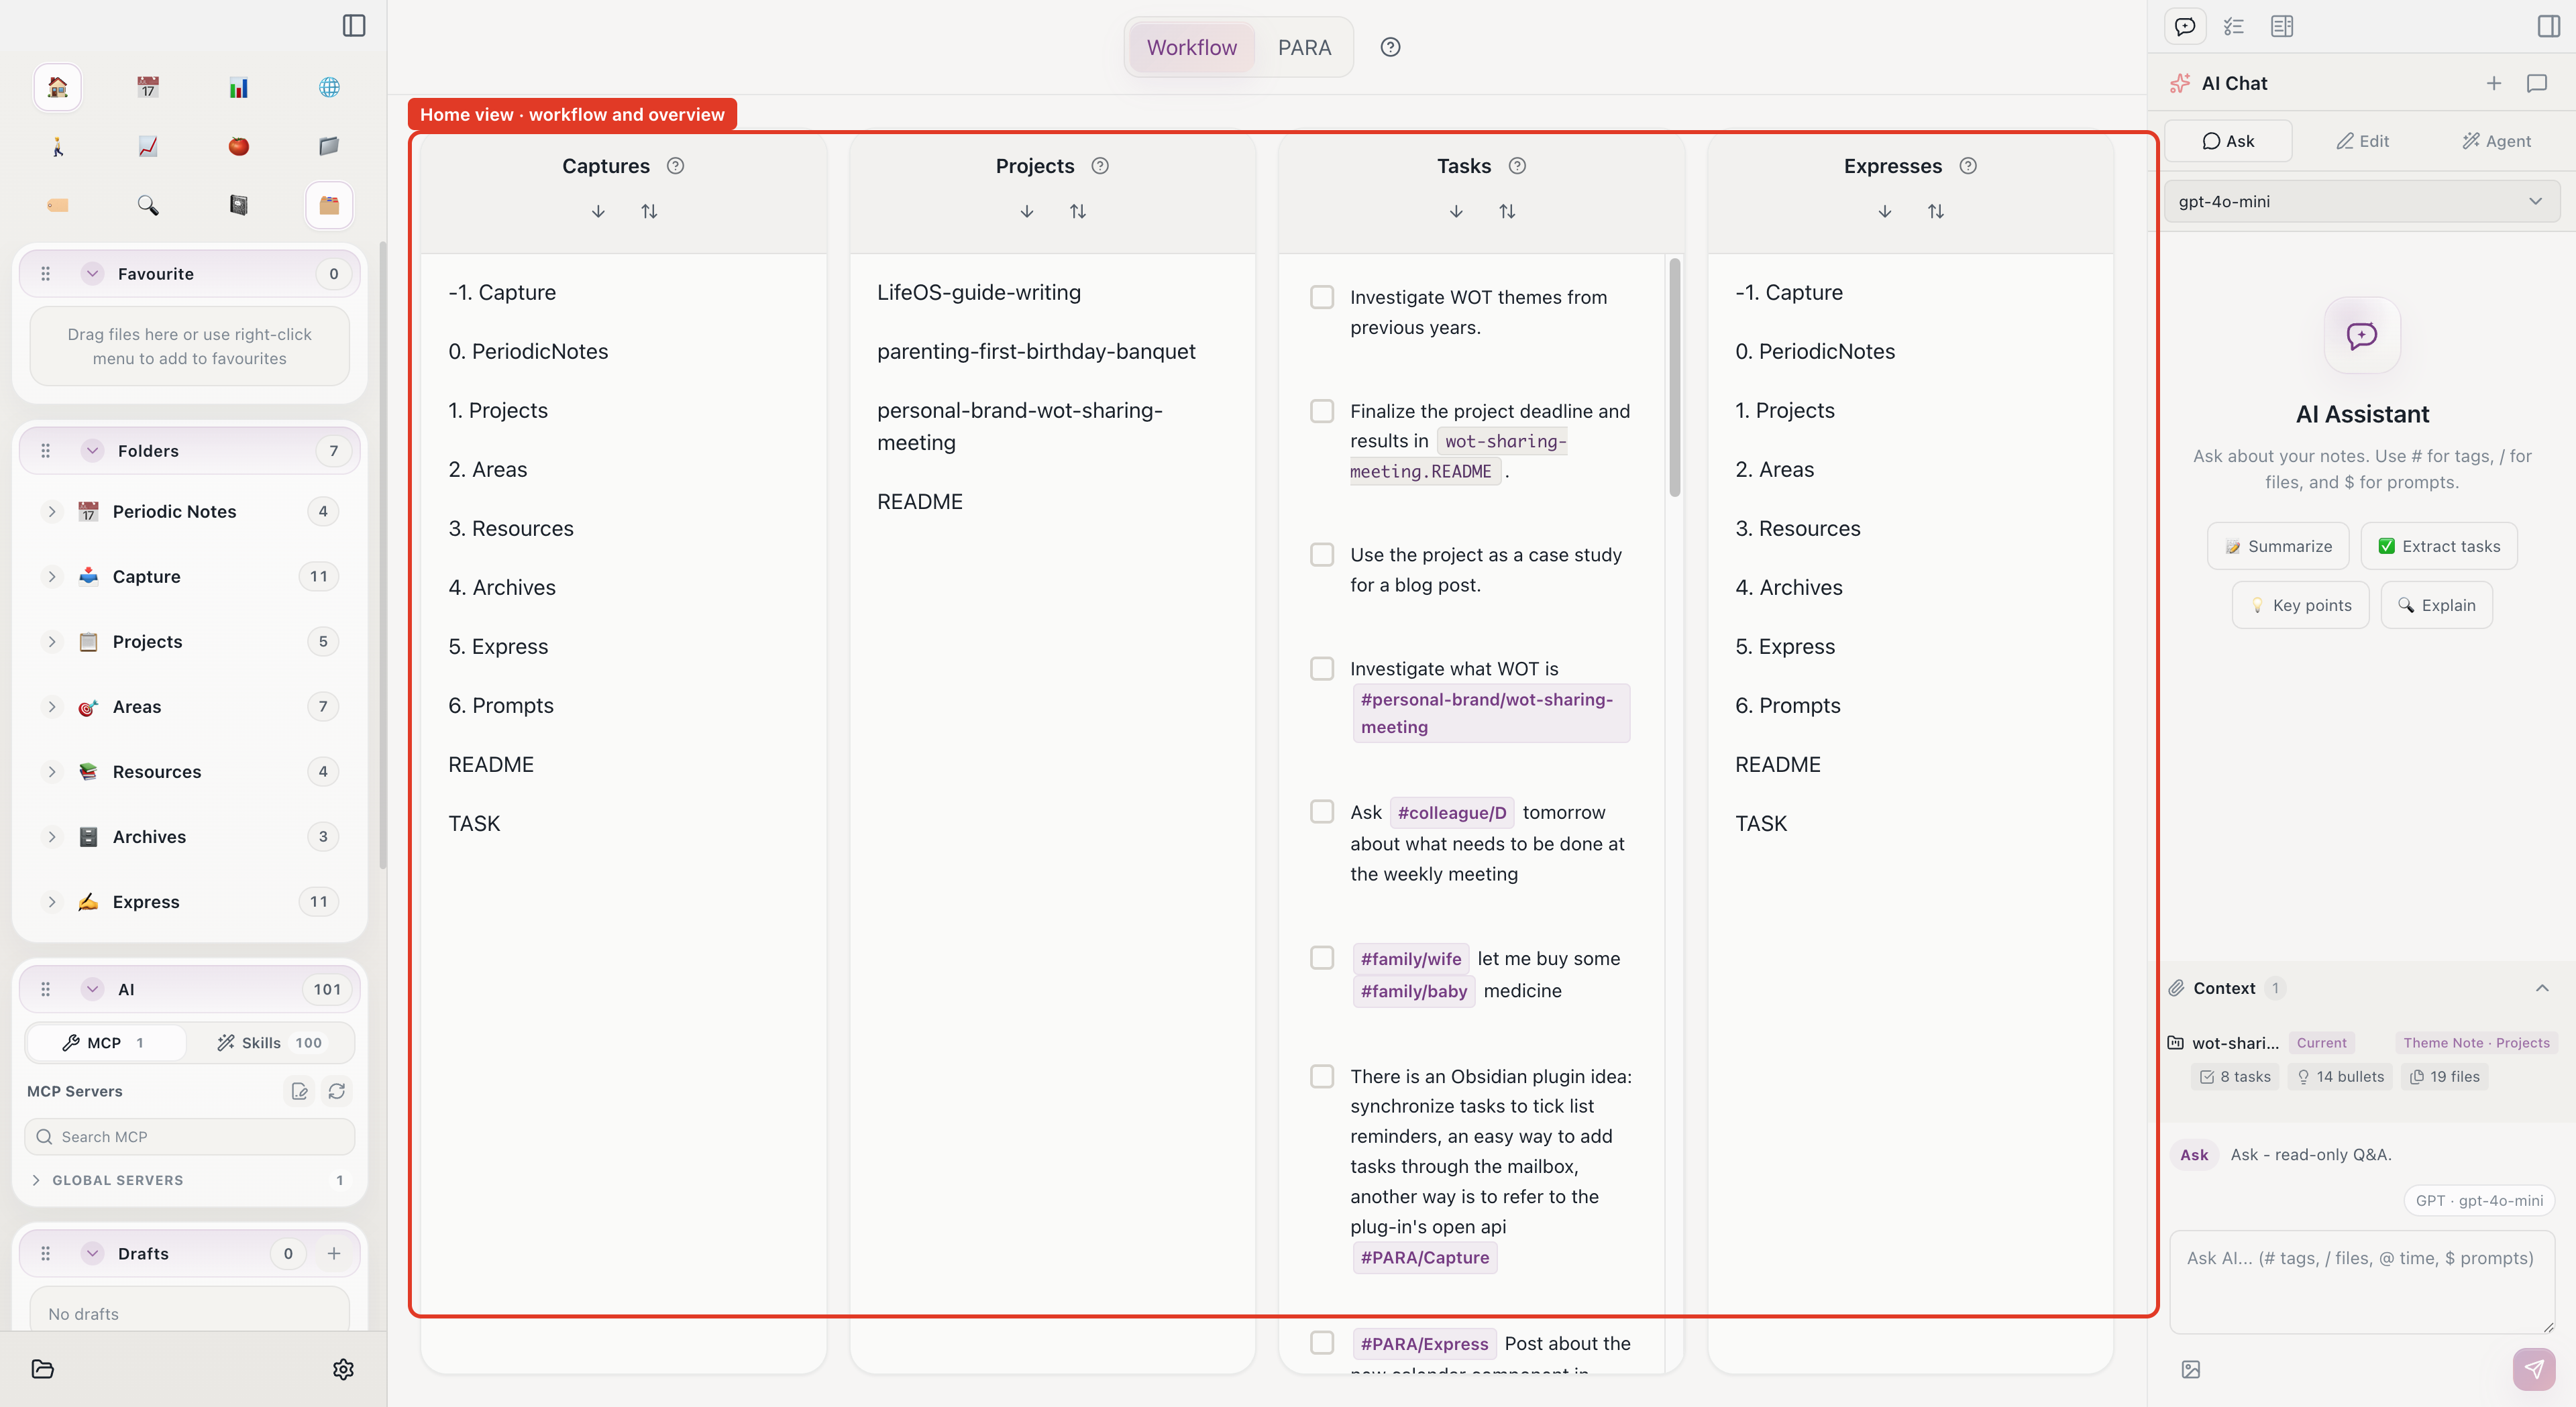Check 'There is an Obsidian plugin idea' task
The height and width of the screenshot is (1407, 2576).
click(1322, 1076)
